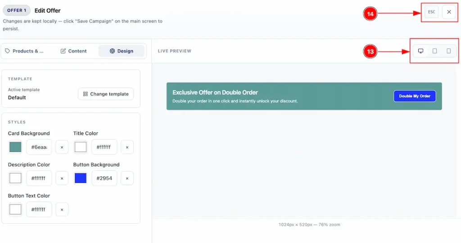Click the Change template button

(106, 94)
